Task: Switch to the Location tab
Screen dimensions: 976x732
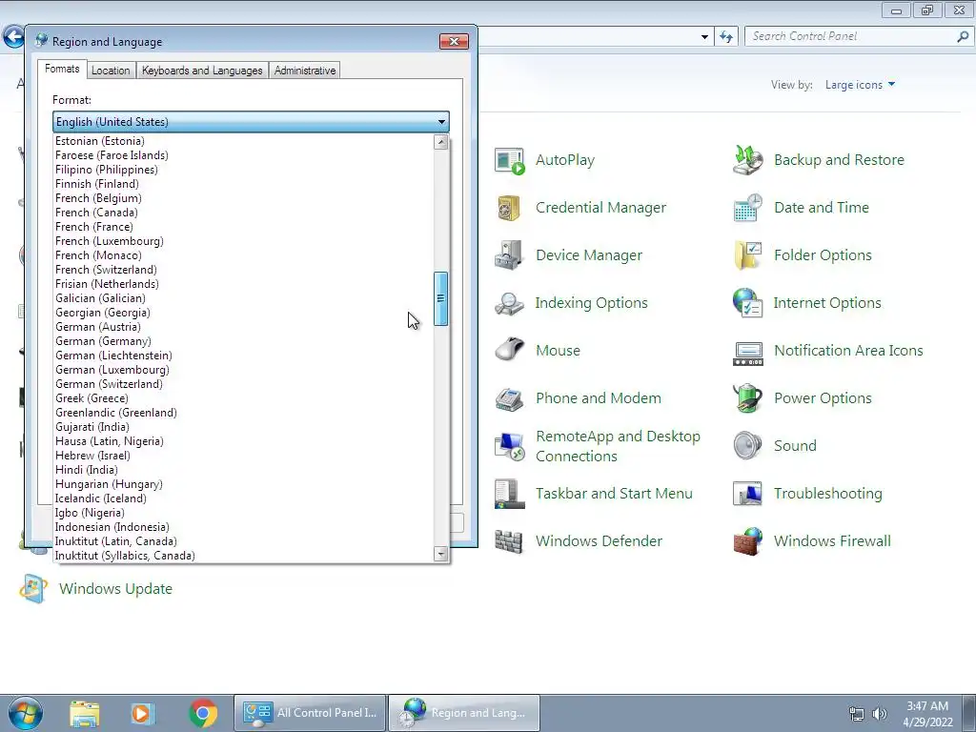Action: tap(111, 71)
